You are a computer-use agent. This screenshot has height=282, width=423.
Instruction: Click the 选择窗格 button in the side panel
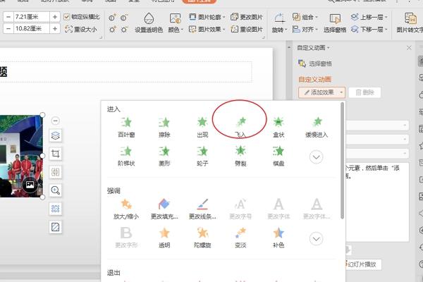[321, 63]
